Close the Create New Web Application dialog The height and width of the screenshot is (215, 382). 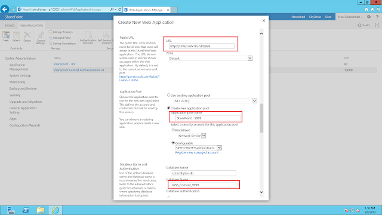(x=264, y=20)
